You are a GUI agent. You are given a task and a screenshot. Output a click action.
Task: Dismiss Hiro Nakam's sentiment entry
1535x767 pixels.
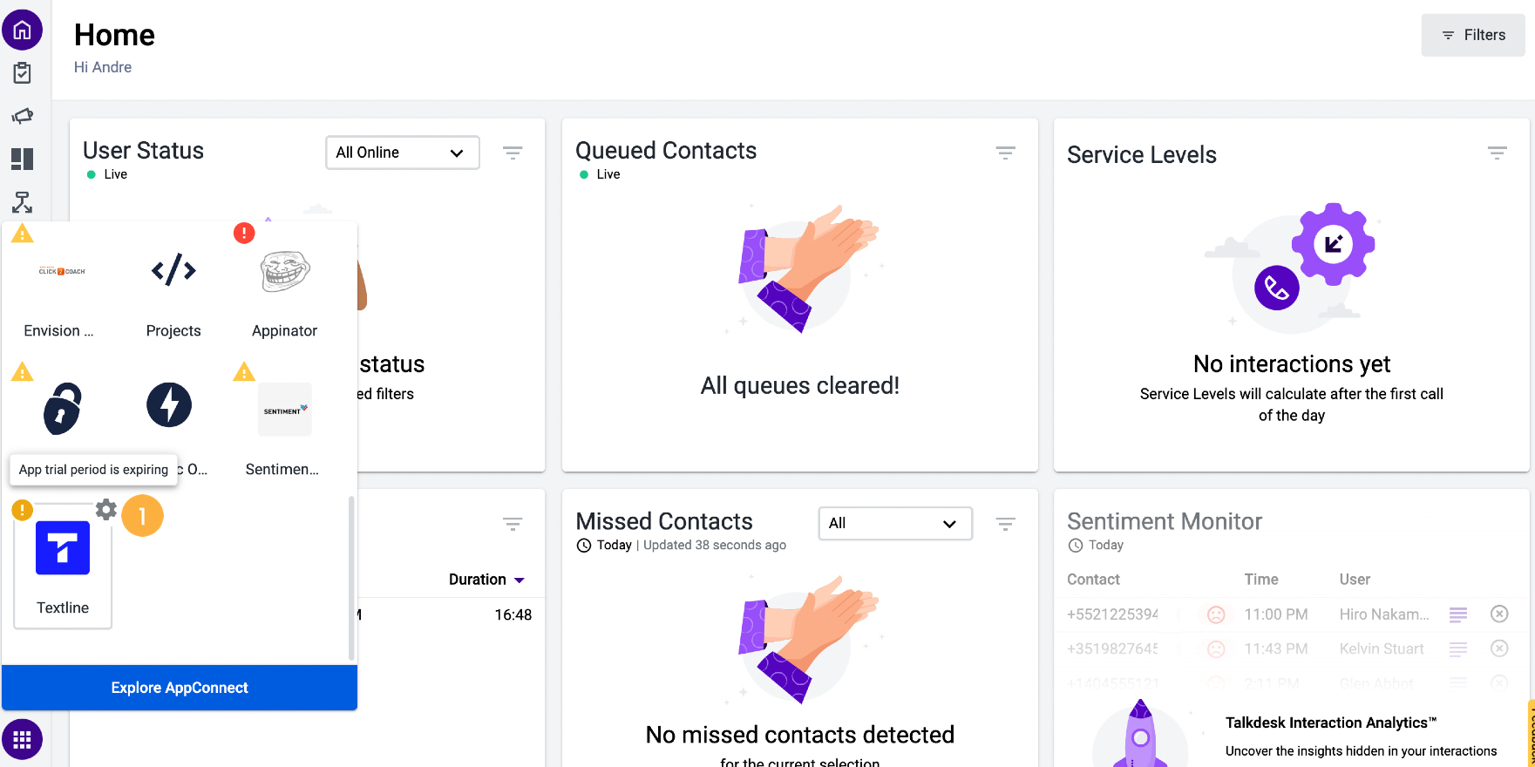[x=1499, y=614]
